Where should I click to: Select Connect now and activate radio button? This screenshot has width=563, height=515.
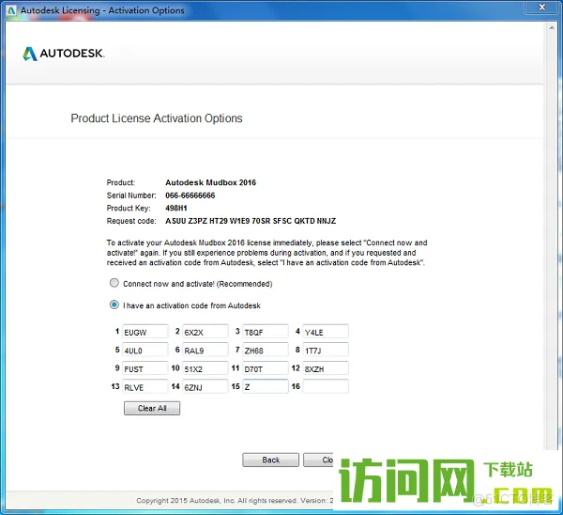click(x=114, y=283)
